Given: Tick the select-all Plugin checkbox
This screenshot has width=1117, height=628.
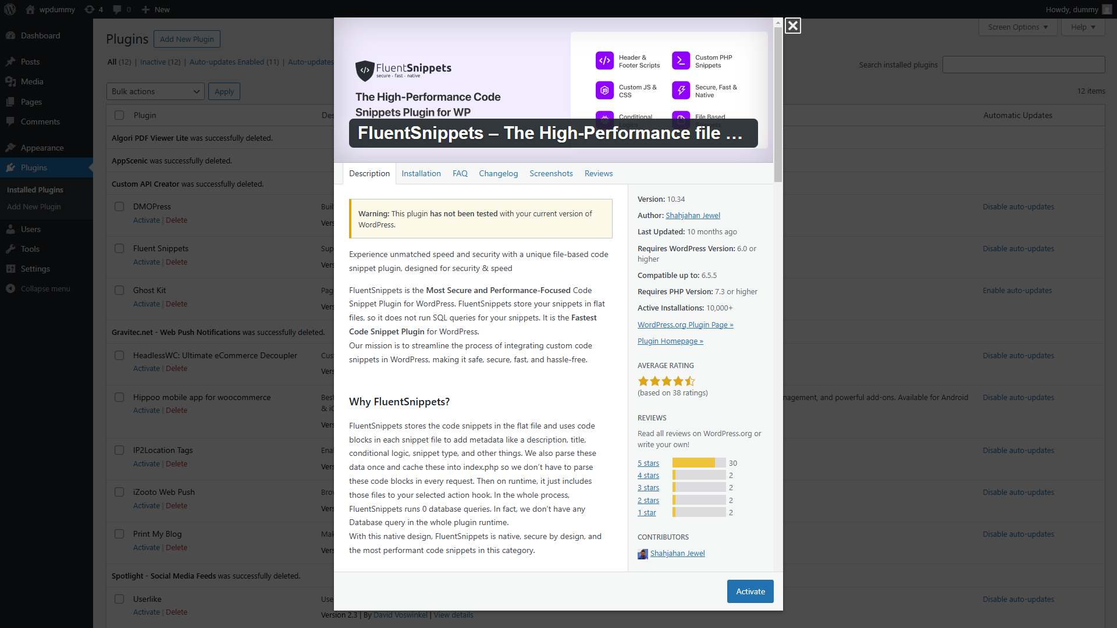Looking at the screenshot, I should click(119, 115).
